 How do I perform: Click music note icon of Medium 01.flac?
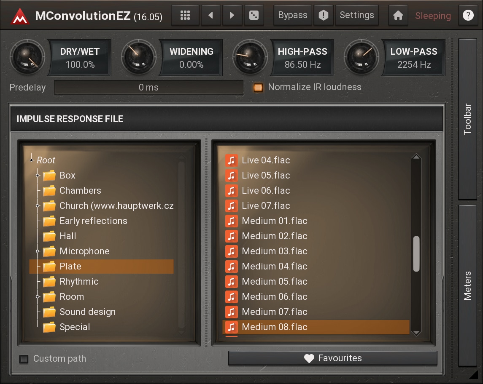tap(231, 221)
